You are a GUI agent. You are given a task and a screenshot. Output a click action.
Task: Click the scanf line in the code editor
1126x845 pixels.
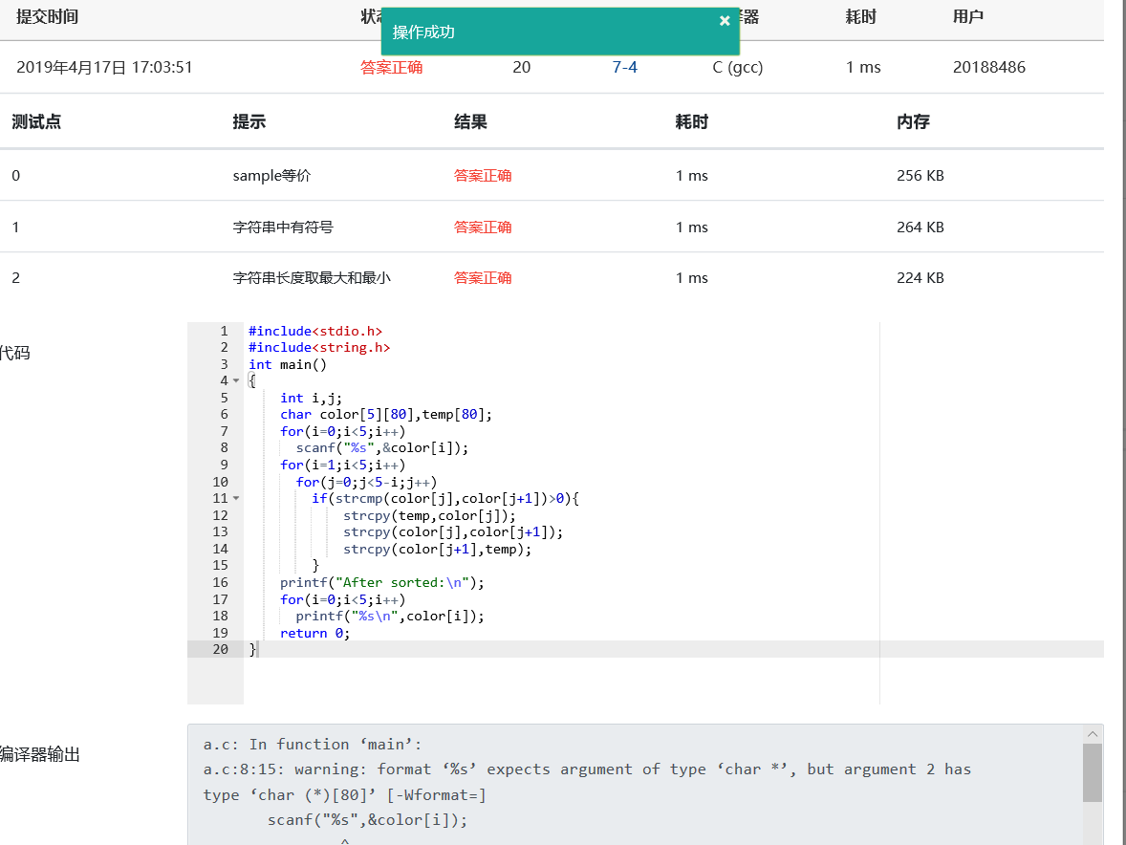[382, 448]
